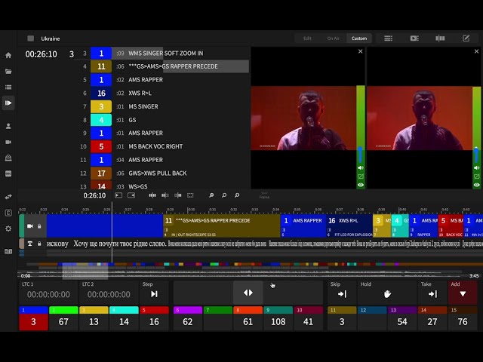Select camera 1 button showing 3
Screen dimensions: 483x362
33,318
